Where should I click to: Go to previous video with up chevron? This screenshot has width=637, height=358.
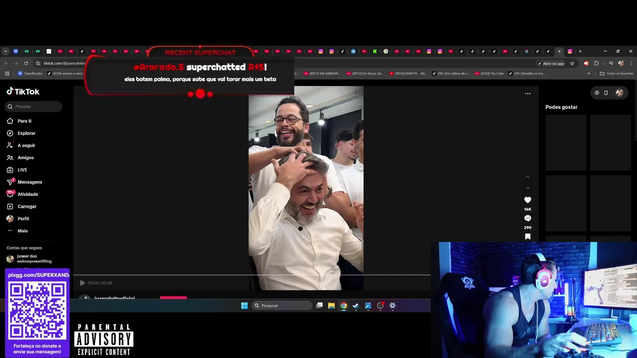tap(528, 177)
